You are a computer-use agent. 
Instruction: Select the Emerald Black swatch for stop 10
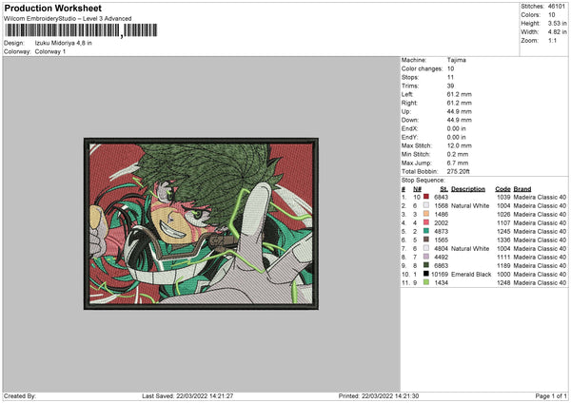coord(426,274)
